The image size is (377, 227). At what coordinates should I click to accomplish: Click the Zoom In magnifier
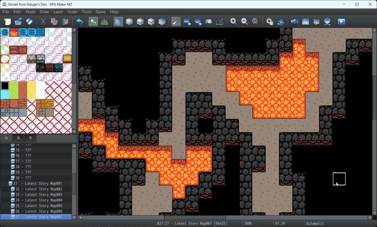click(x=234, y=22)
